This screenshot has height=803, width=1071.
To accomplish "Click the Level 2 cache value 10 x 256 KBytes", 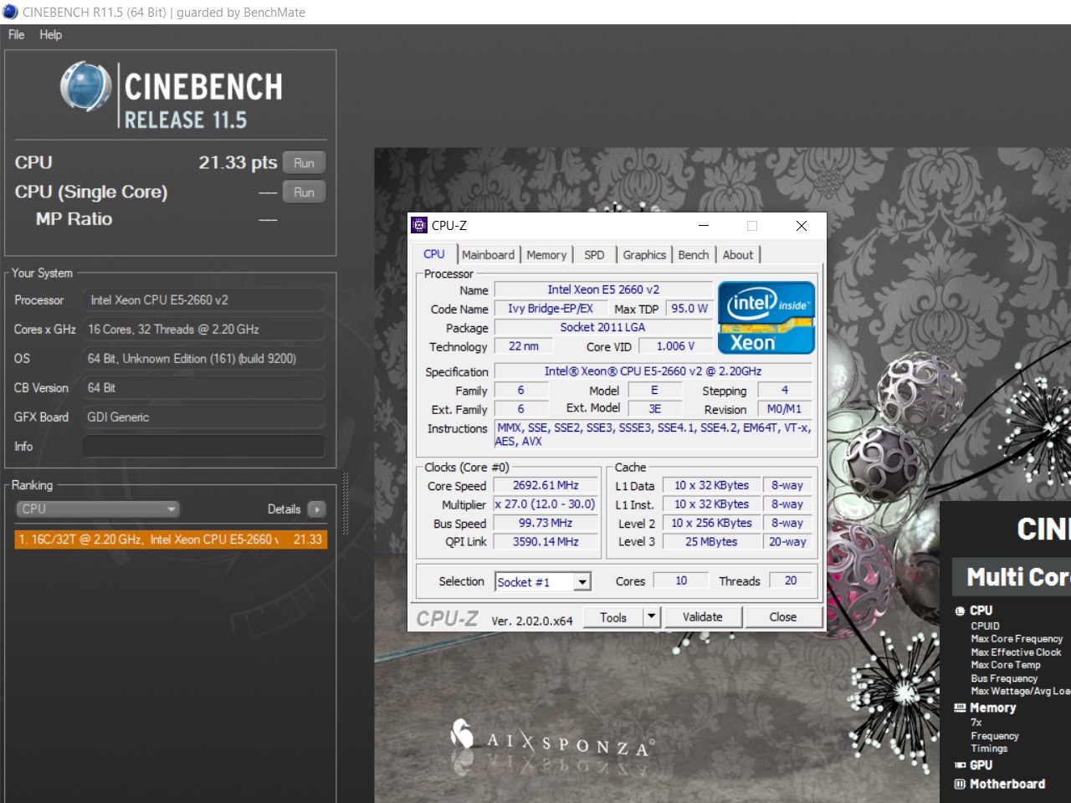I will (711, 523).
